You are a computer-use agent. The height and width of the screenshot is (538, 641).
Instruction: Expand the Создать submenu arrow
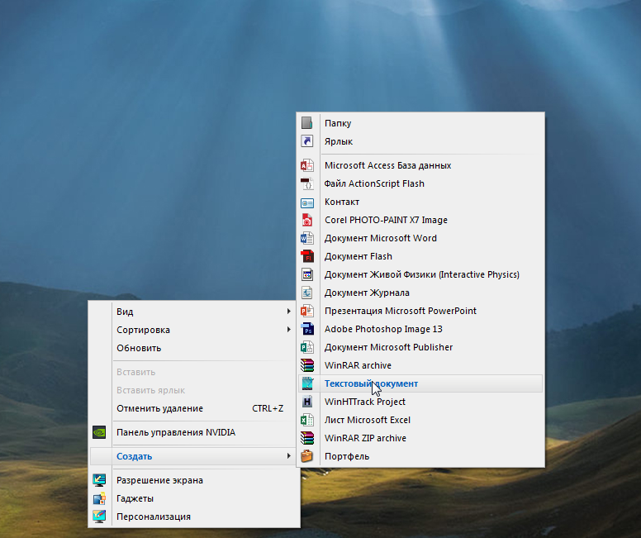(288, 455)
